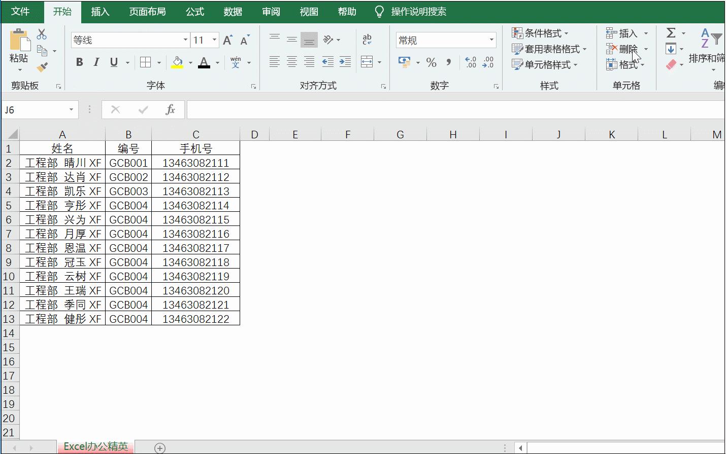This screenshot has height=454, width=726.
Task: Expand the 删除 delete dropdown arrow
Action: pyautogui.click(x=646, y=49)
